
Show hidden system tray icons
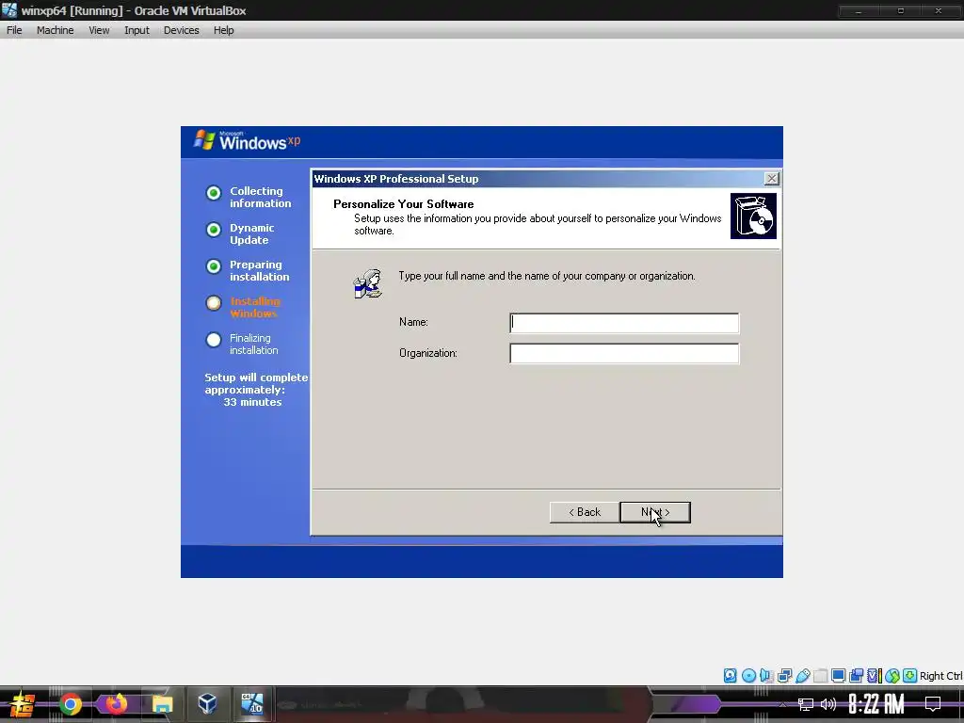tap(782, 704)
